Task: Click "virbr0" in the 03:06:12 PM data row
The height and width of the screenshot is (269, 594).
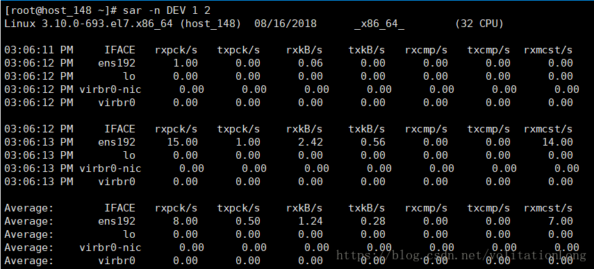Action: [117, 103]
